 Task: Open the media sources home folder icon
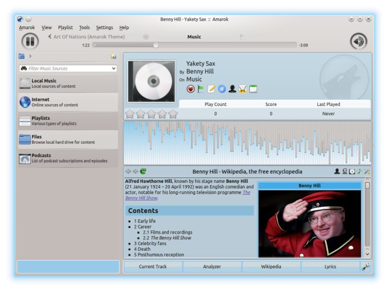click(x=22, y=56)
